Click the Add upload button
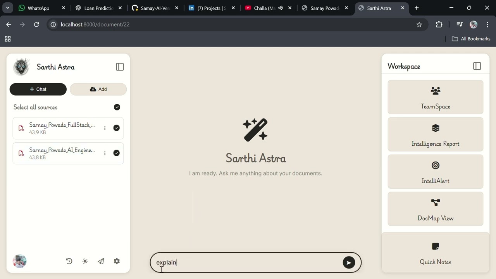The height and width of the screenshot is (279, 496). (98, 89)
